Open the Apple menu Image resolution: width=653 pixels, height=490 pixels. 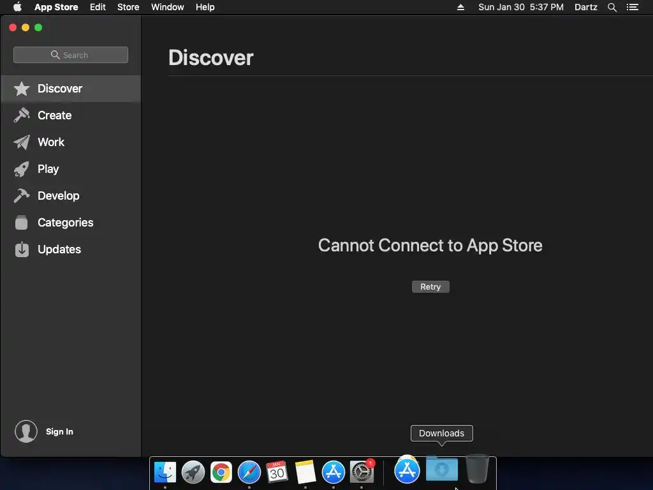17,7
